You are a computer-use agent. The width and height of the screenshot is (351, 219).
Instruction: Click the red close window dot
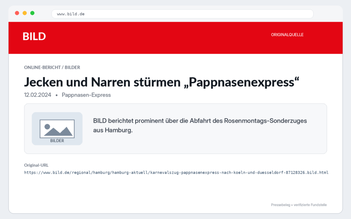tap(17, 13)
